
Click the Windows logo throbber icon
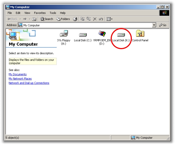(x=164, y=13)
